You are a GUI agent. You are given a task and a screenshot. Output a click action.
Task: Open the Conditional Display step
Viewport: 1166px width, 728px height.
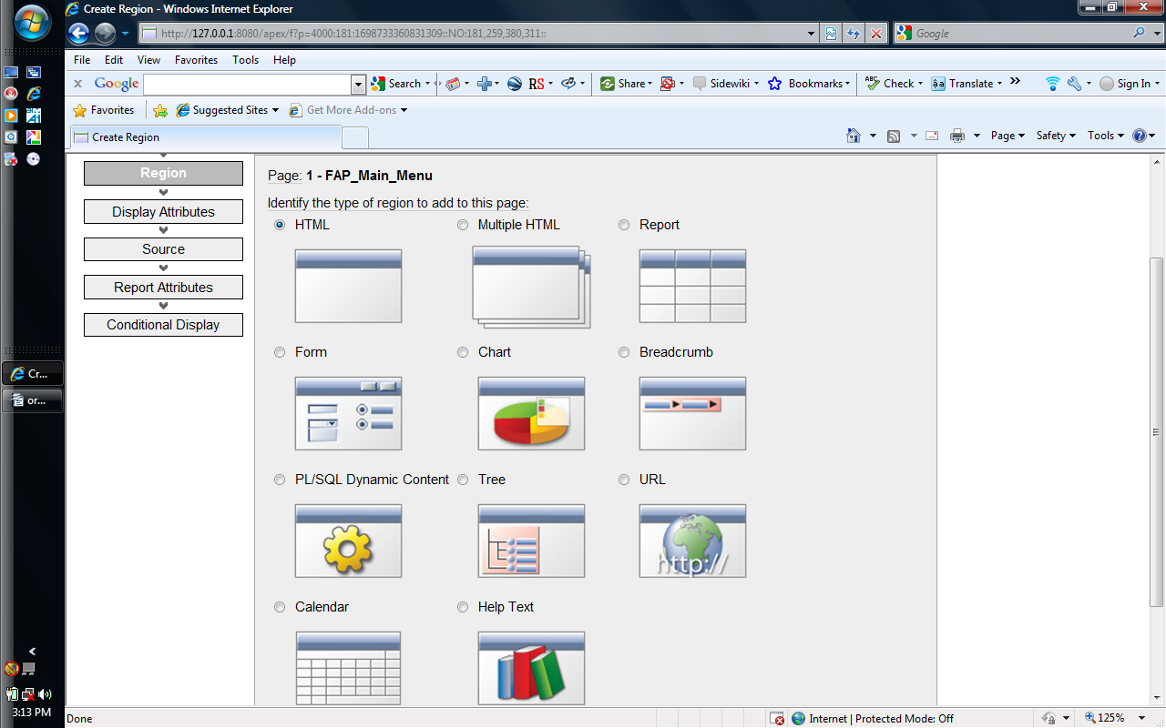(163, 325)
